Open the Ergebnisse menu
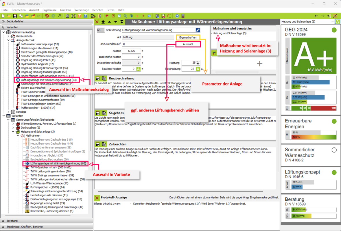 click(49, 10)
